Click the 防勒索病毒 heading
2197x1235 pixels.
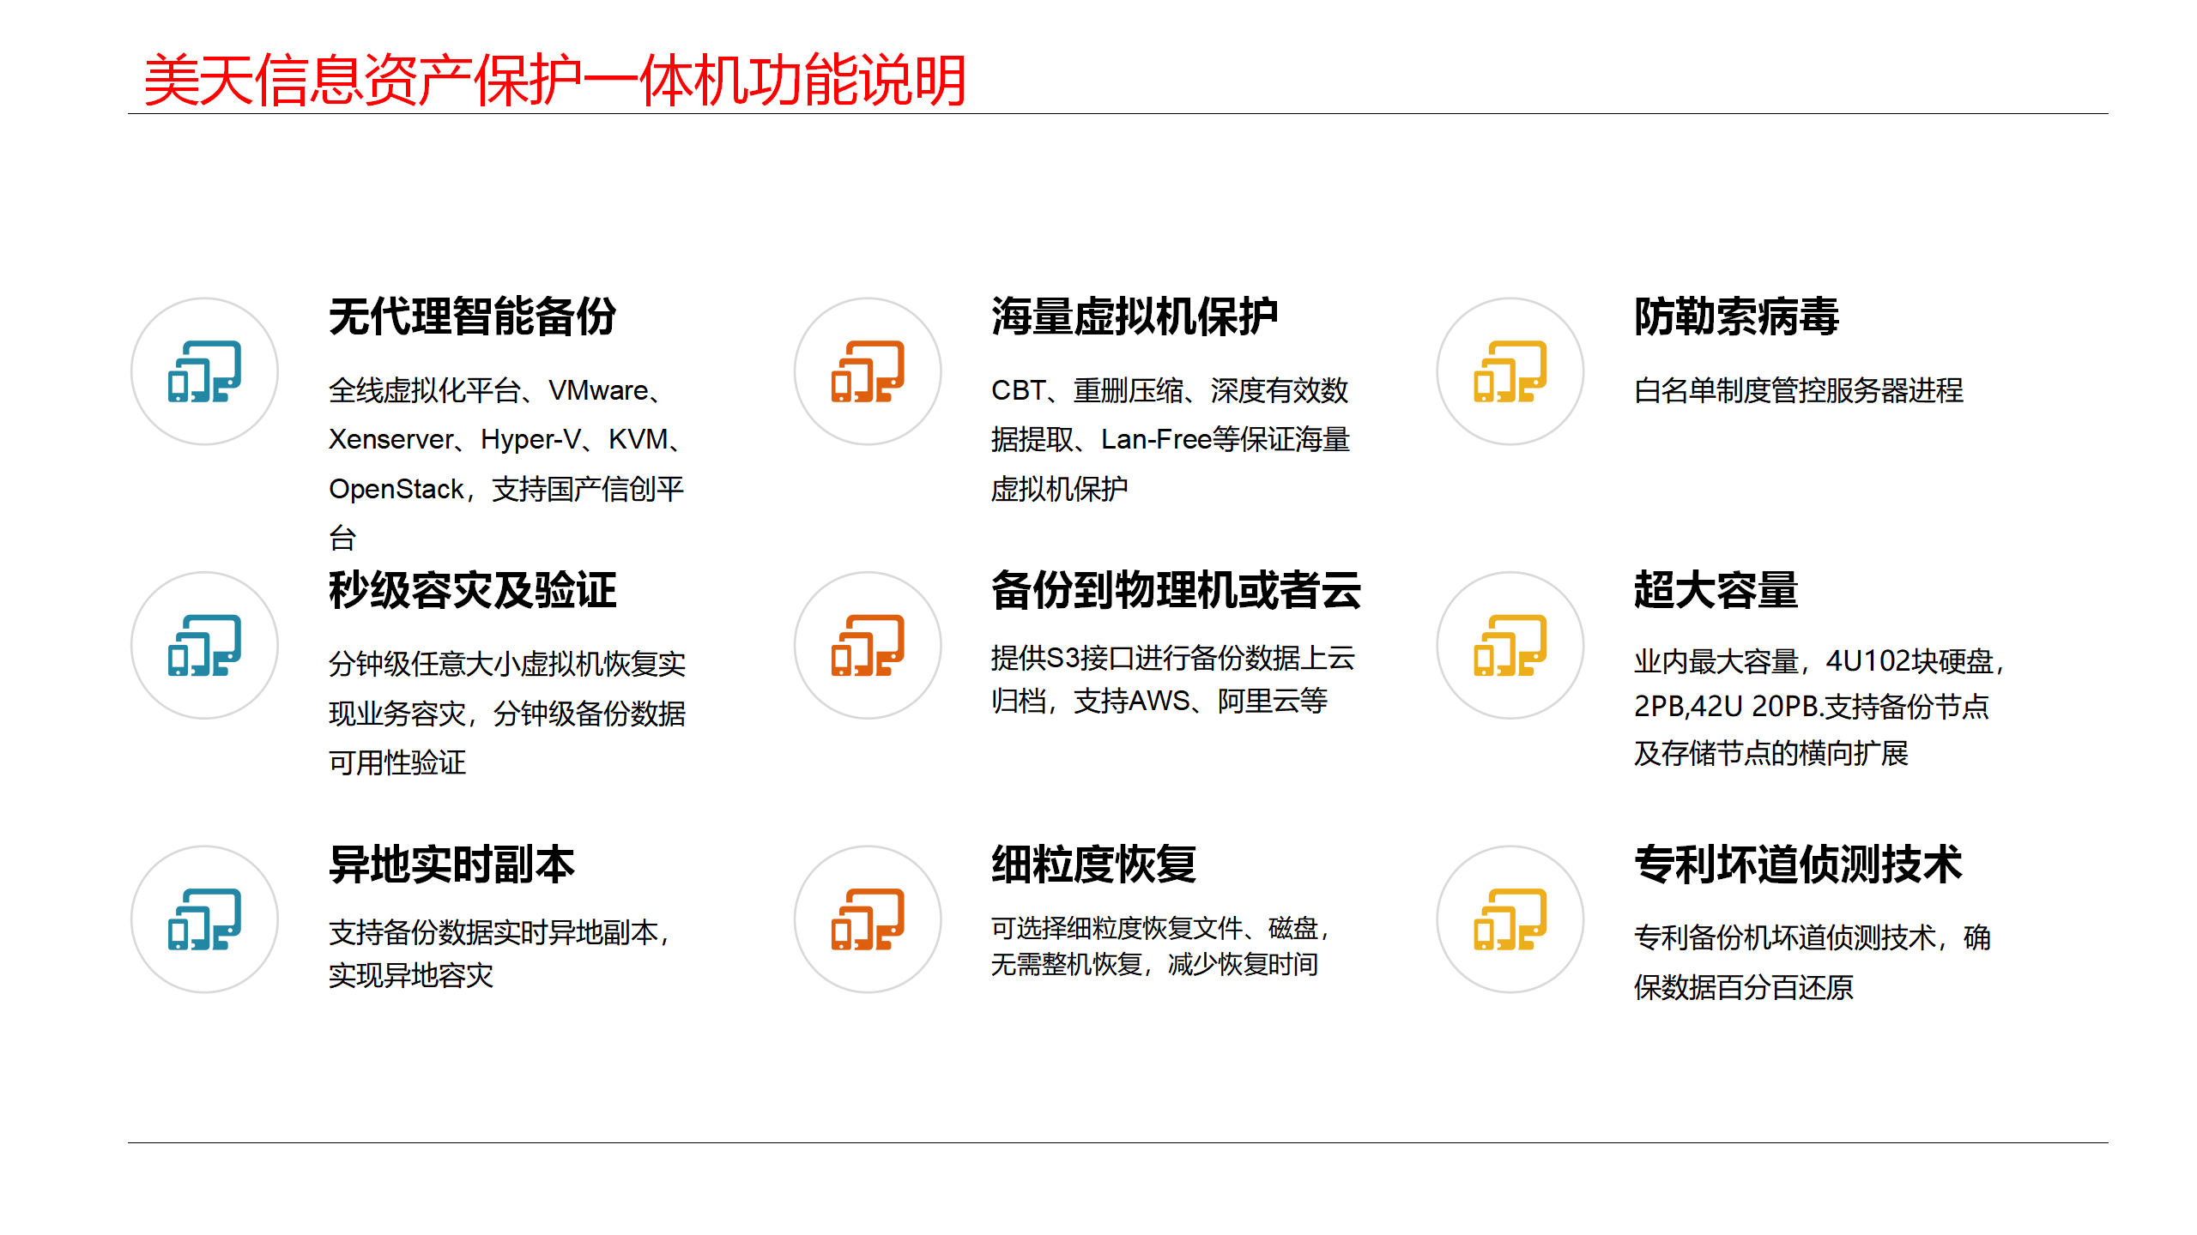pos(1736,316)
